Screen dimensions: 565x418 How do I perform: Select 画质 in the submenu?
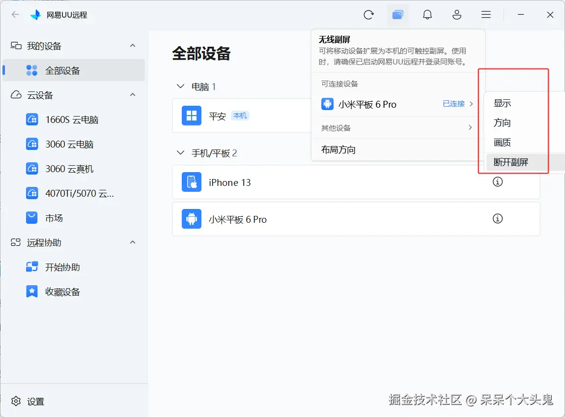[502, 143]
